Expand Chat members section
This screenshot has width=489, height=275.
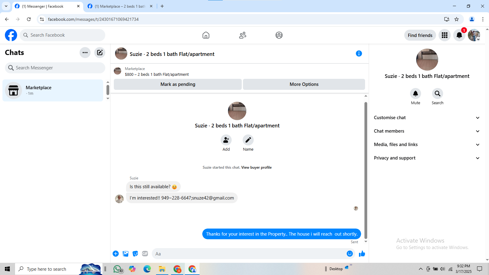[x=427, y=131]
